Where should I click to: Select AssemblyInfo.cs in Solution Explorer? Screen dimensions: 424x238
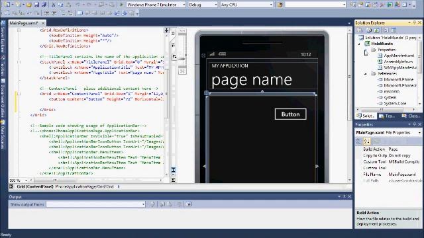point(398,61)
